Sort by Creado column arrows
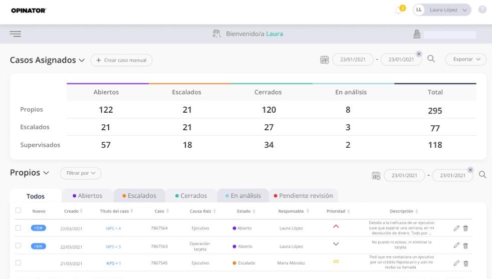Viewport: 492px width, 279px height. 81,211
